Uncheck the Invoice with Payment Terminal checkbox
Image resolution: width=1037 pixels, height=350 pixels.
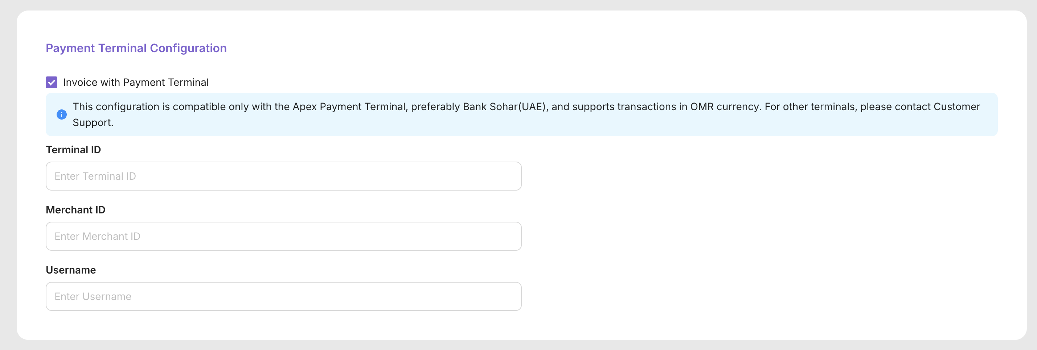point(52,82)
